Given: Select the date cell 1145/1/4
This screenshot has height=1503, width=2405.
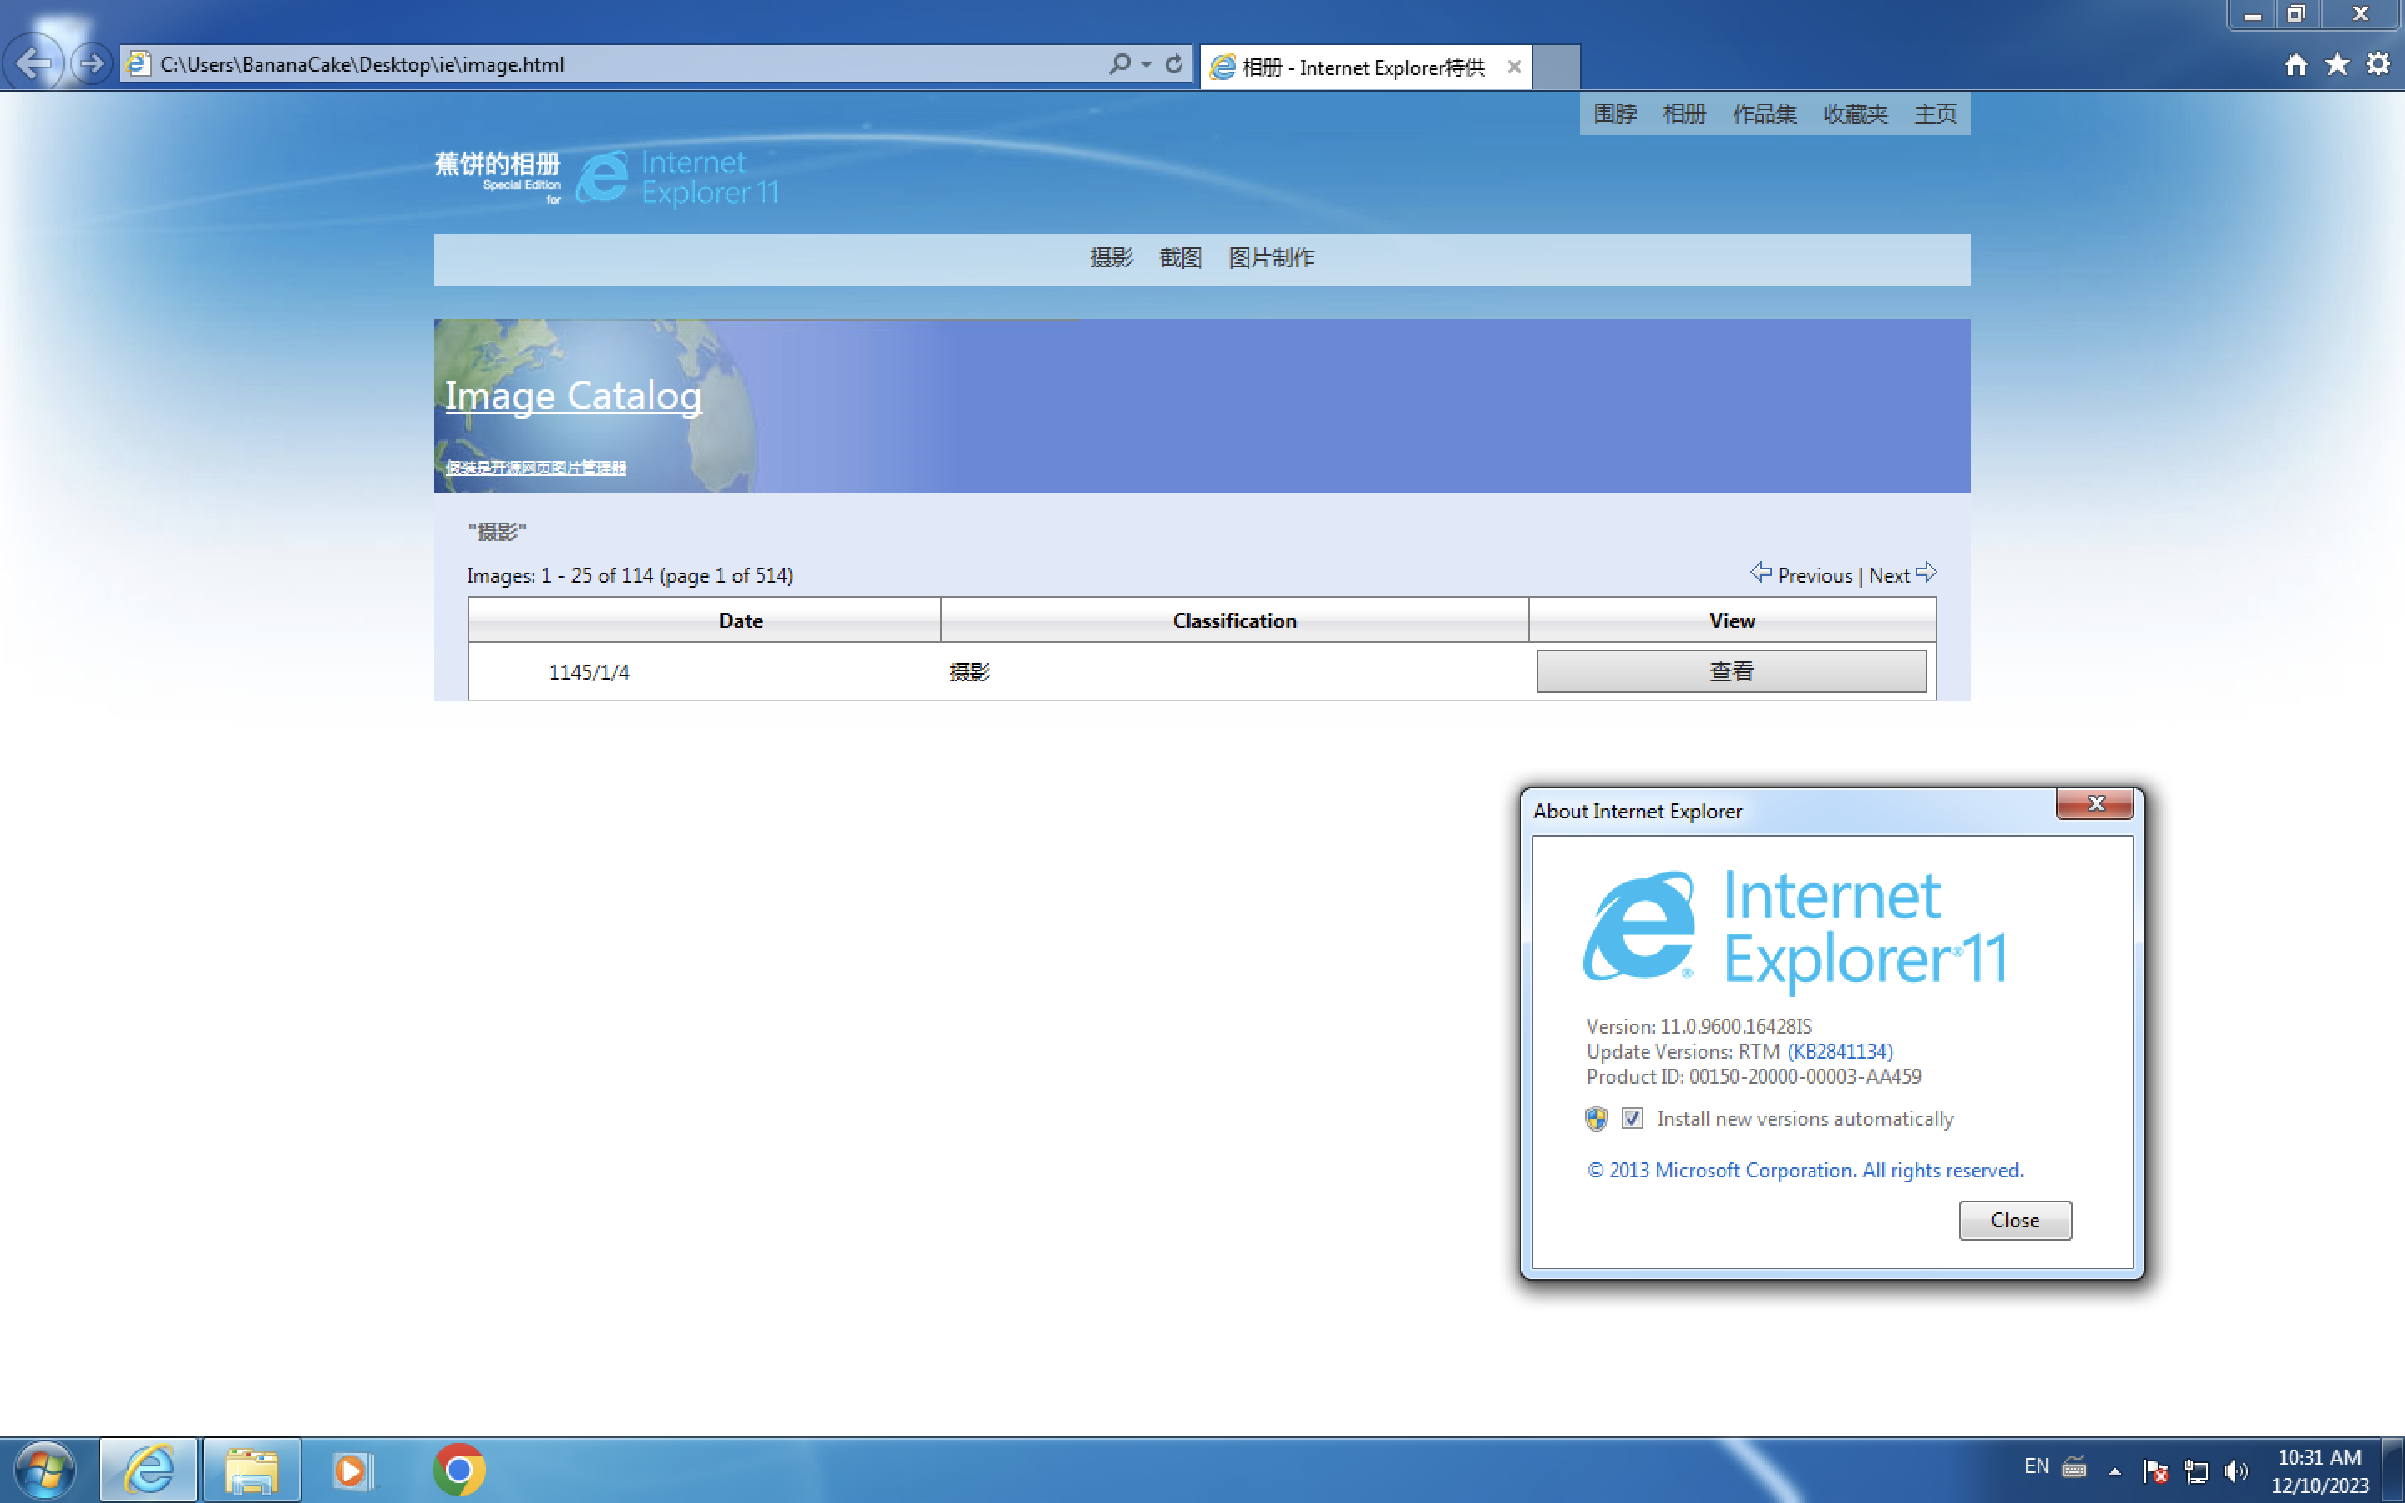Looking at the screenshot, I should (x=589, y=672).
